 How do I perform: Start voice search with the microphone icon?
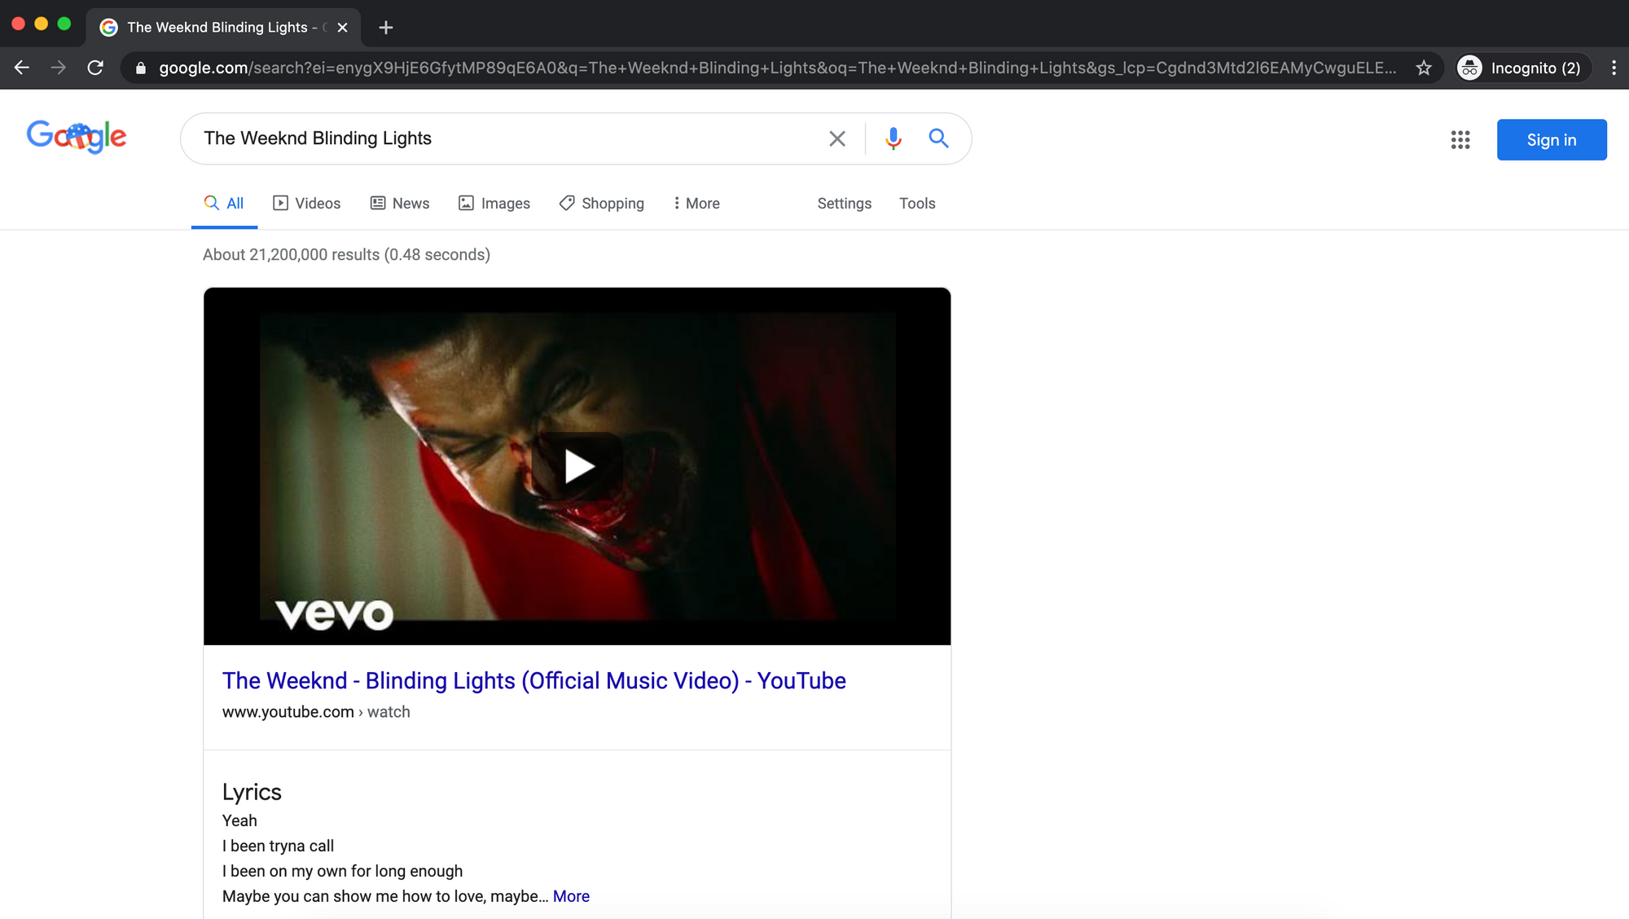tap(894, 139)
